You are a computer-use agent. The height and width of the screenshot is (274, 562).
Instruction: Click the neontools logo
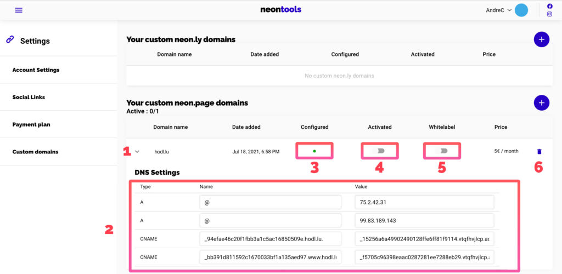(280, 10)
